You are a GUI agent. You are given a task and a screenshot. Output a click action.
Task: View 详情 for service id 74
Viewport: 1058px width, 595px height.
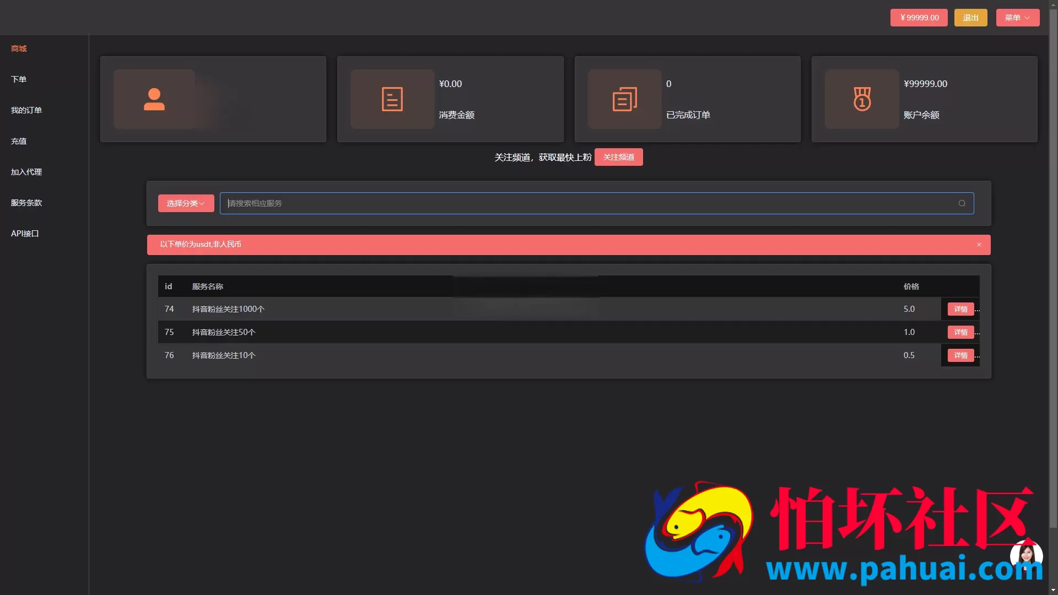(960, 309)
